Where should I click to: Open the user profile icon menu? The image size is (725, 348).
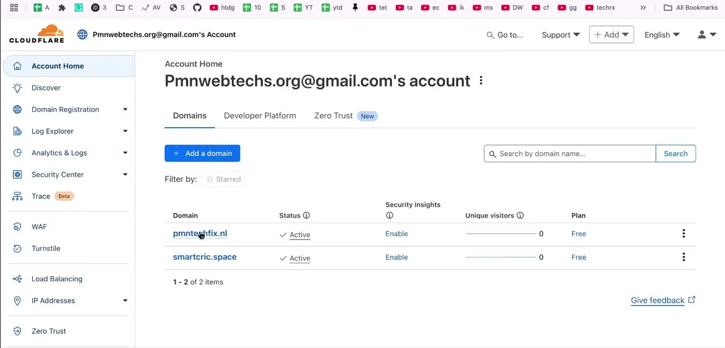pyautogui.click(x=706, y=34)
